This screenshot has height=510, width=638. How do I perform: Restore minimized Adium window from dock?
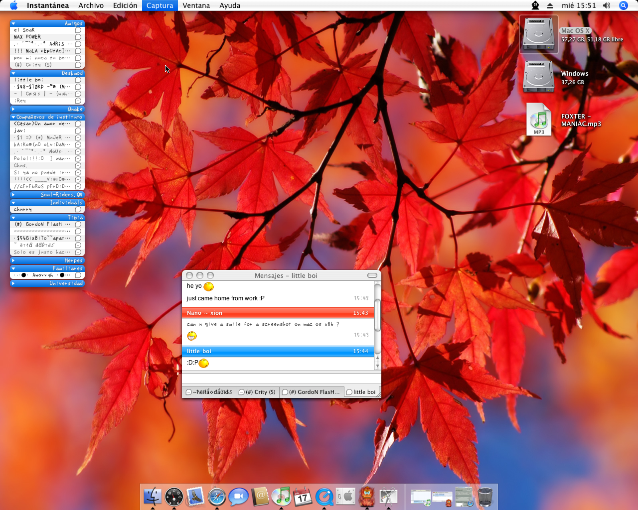pyautogui.click(x=442, y=497)
